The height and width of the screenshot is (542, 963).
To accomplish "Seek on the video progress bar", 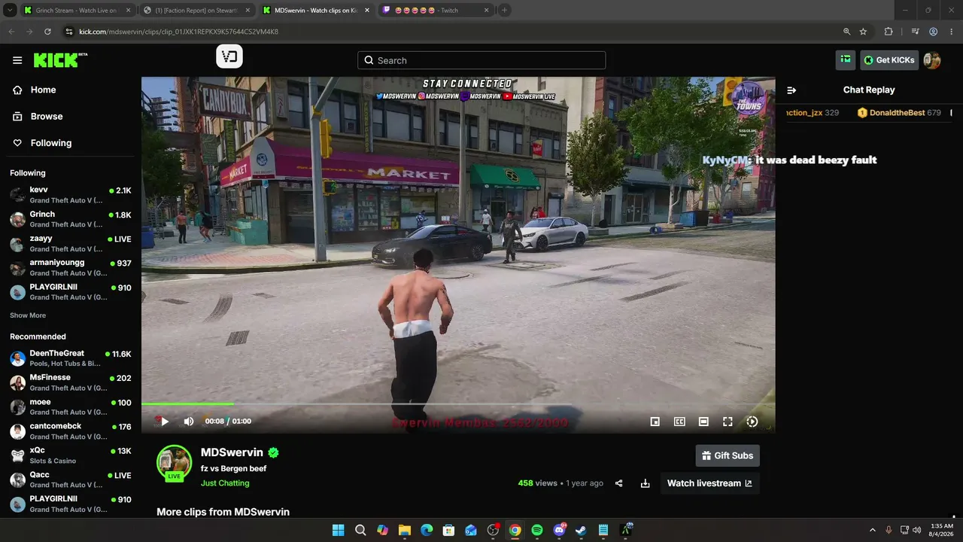I will [x=458, y=404].
